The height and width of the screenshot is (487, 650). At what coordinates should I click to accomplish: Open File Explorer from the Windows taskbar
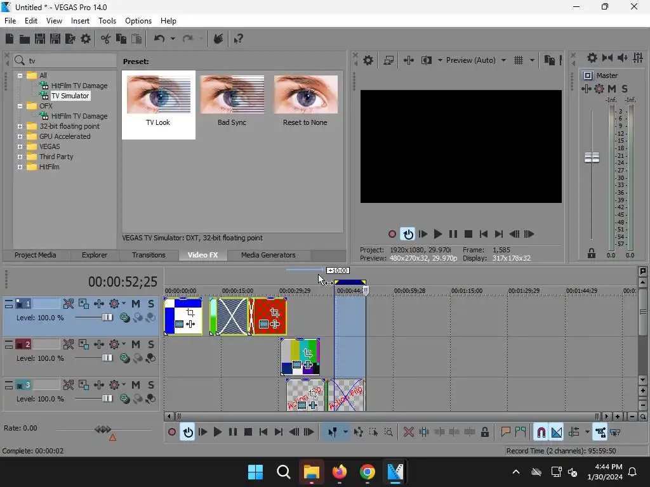[x=311, y=472]
